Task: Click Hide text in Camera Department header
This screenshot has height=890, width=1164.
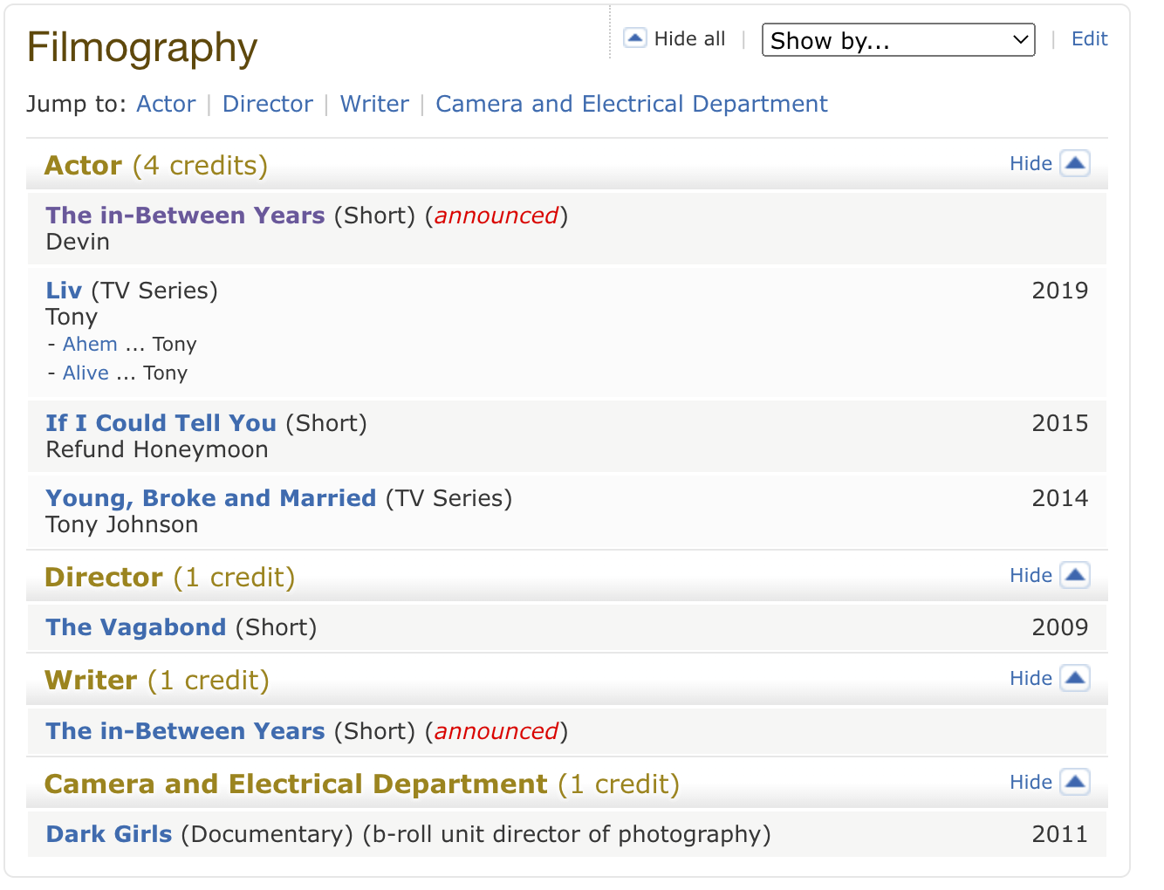Action: [x=1030, y=782]
